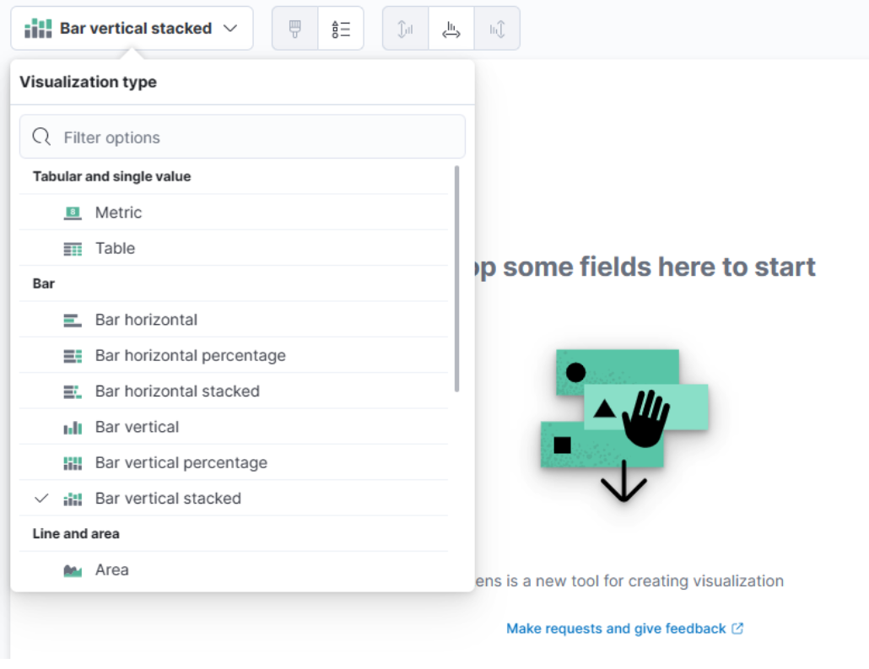This screenshot has height=669, width=869.
Task: Open the right axis settings
Action: (x=497, y=28)
